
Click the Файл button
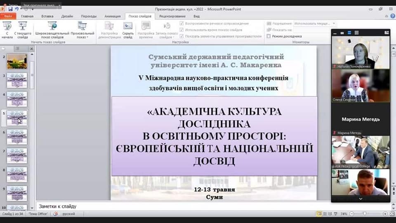tap(8, 16)
